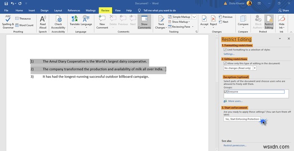Toggle Allow only this type of editing
The height and width of the screenshot is (151, 294).
225,64
